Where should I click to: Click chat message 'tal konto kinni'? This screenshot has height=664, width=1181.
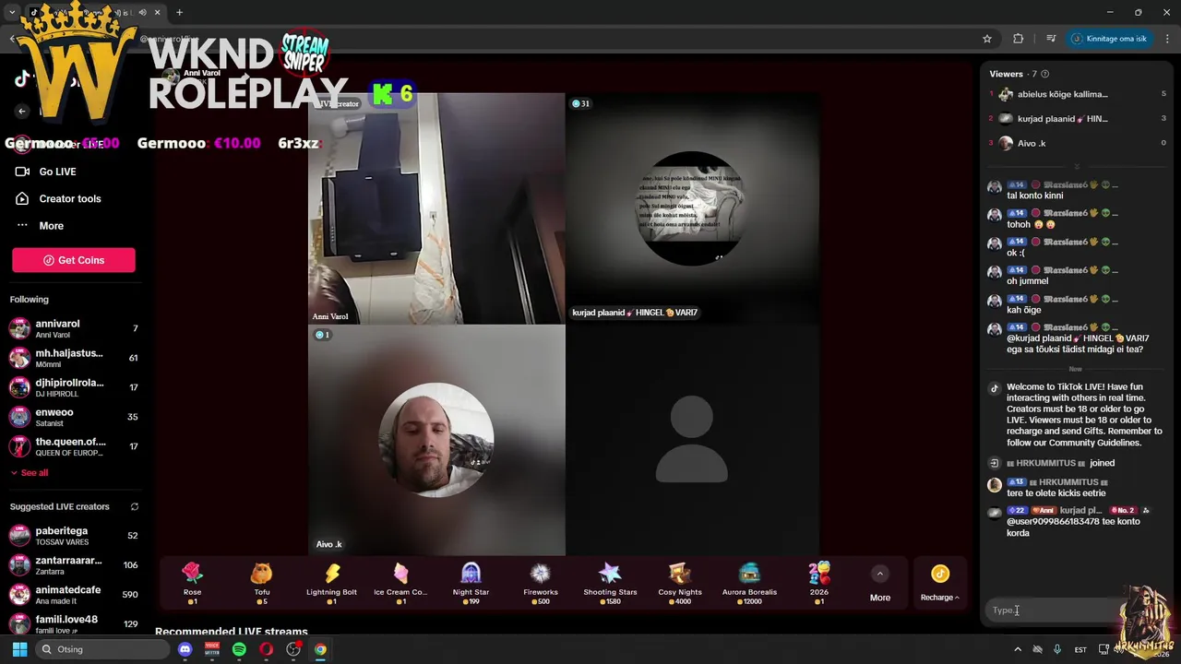click(1035, 196)
